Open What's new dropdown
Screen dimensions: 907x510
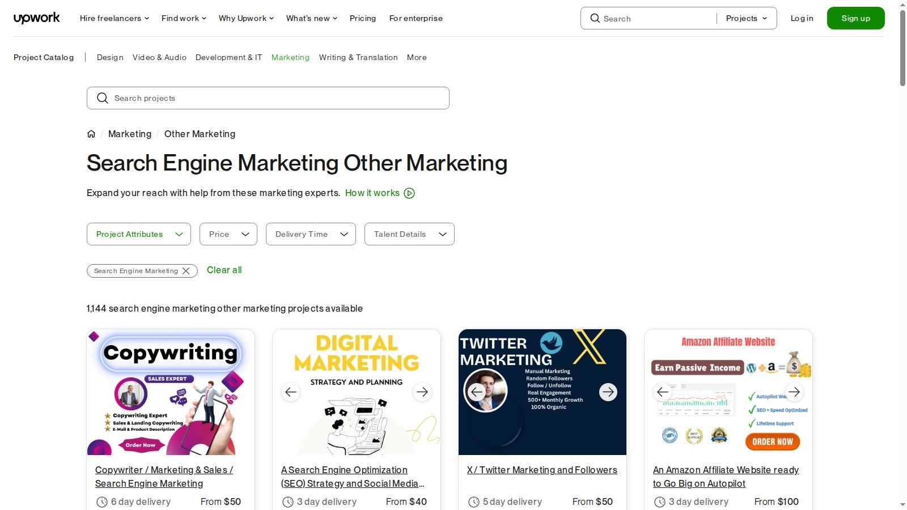(312, 18)
